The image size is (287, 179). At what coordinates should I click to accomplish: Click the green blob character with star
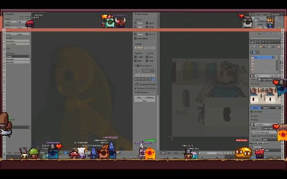point(109,22)
